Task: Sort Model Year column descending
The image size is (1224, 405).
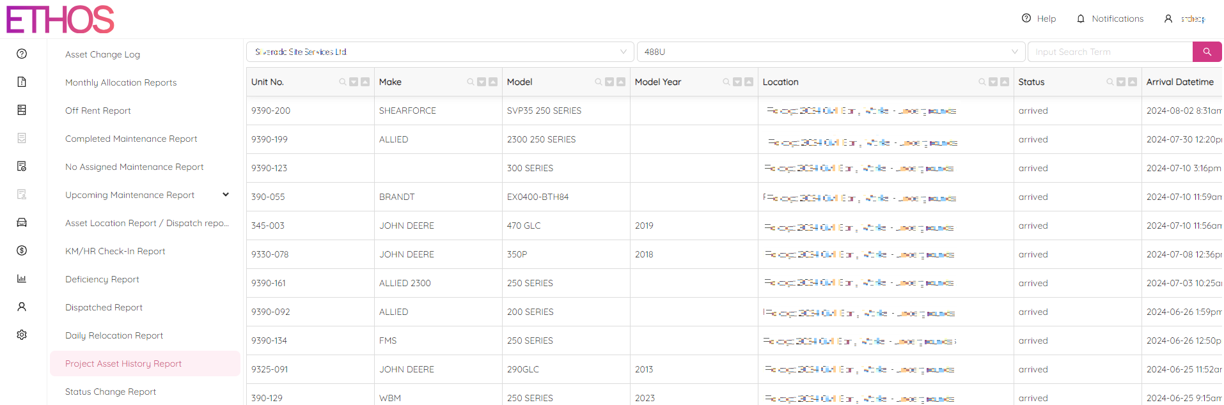Action: pyautogui.click(x=737, y=82)
